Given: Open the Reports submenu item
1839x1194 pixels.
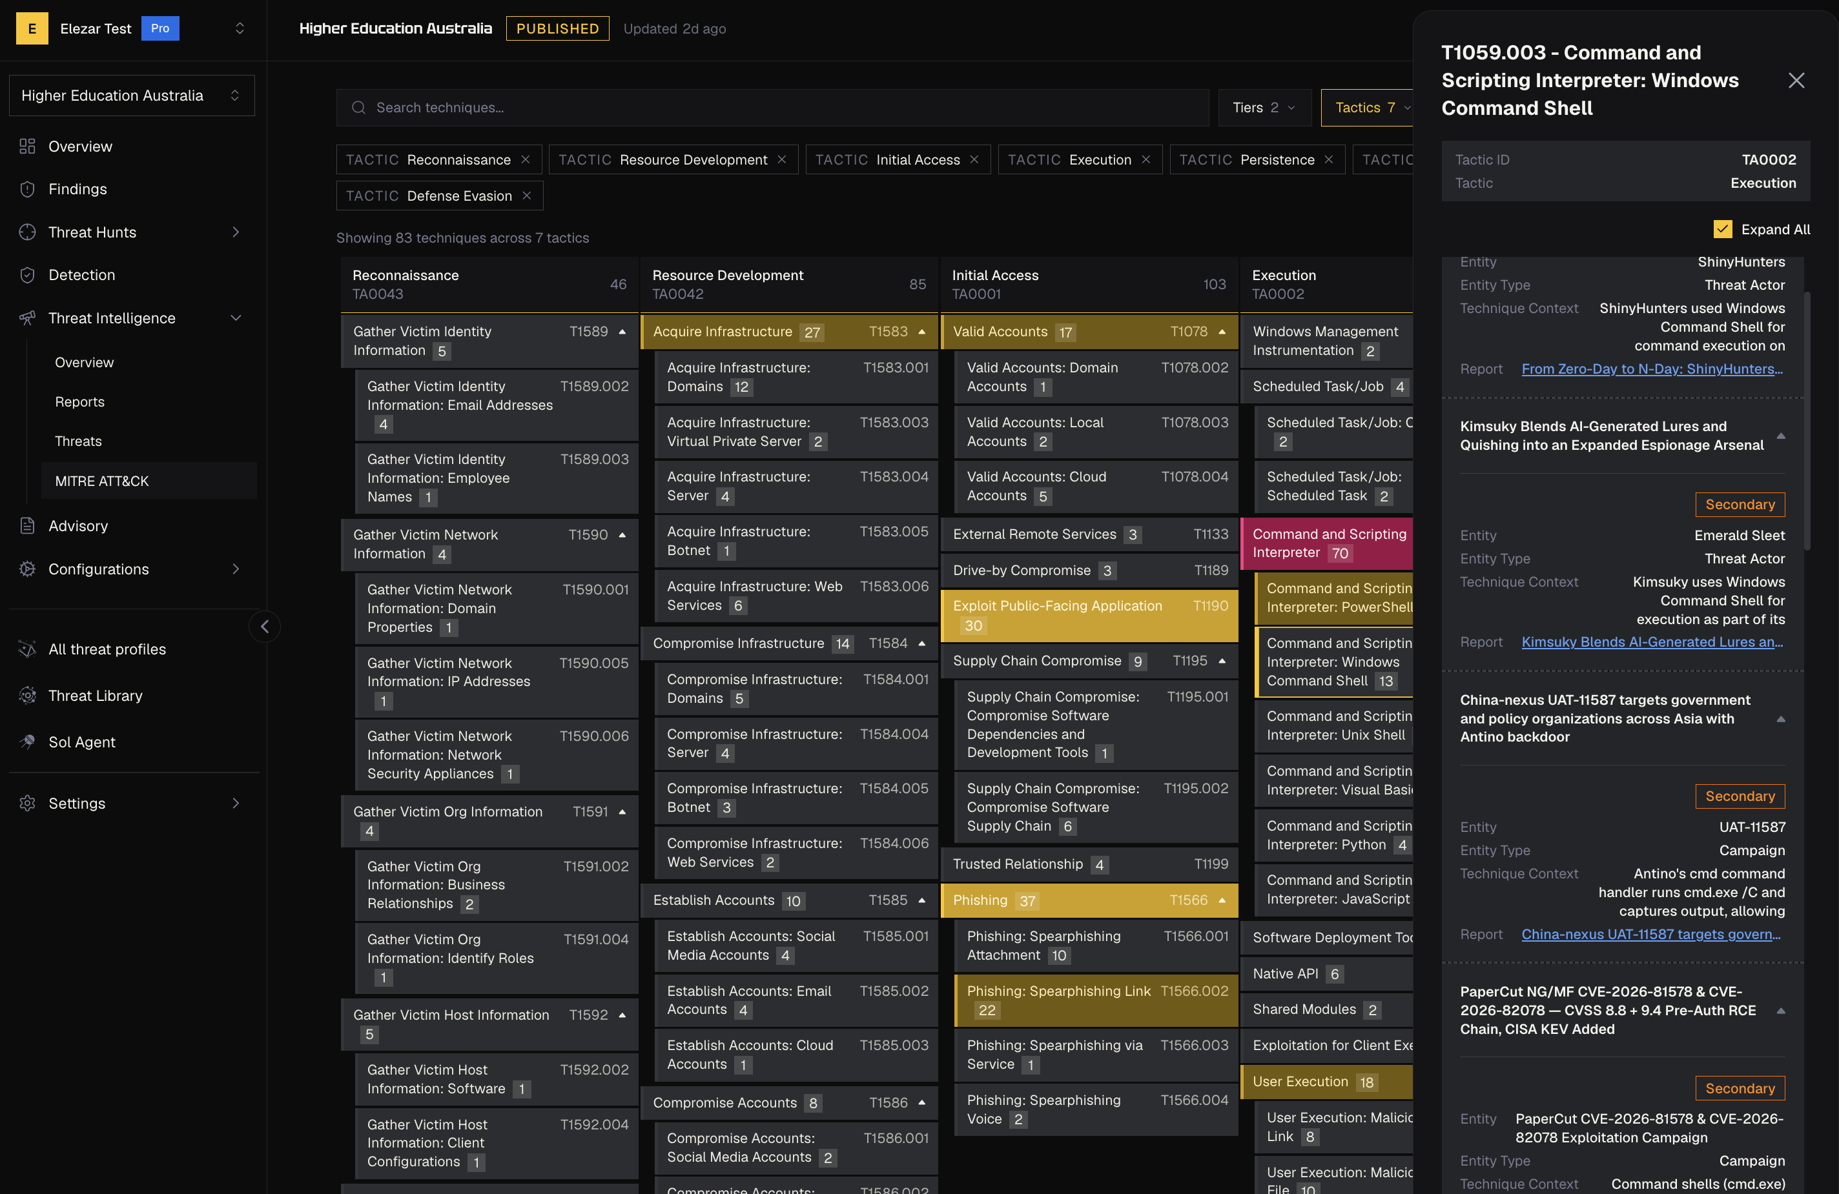Looking at the screenshot, I should tap(79, 401).
